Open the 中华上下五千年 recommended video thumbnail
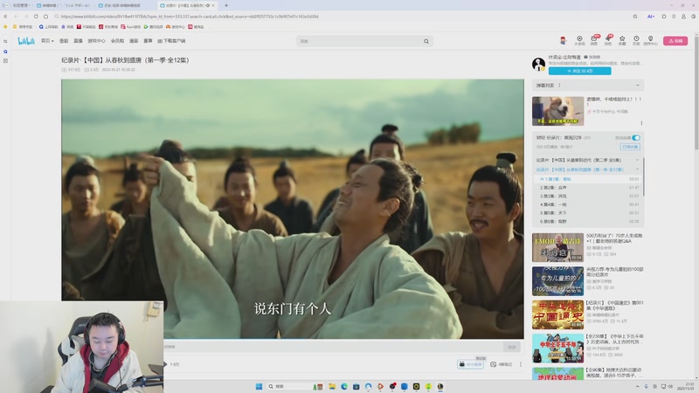 pos(557,348)
